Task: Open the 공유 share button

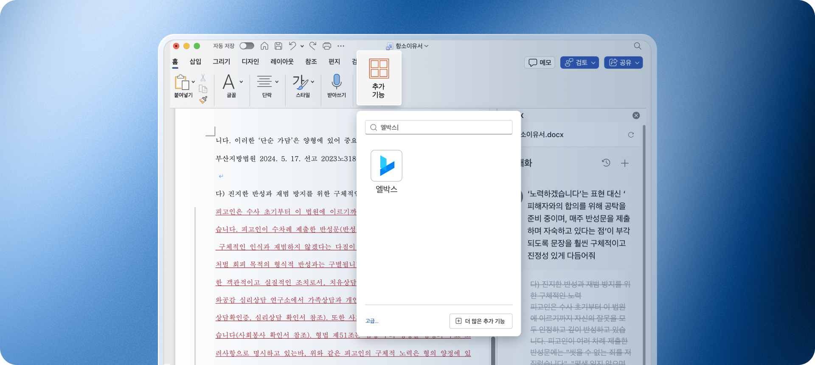Action: click(x=624, y=62)
